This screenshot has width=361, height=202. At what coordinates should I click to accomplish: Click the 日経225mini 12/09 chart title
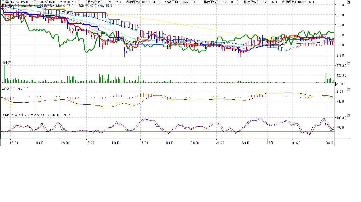coord(15,2)
